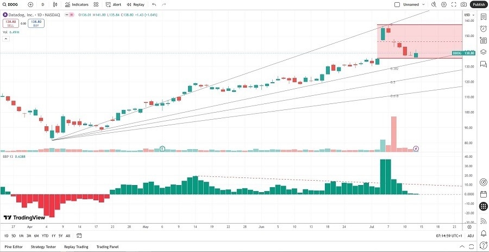The image size is (489, 252).
Task: Create a new Alert
Action: [x=114, y=4]
